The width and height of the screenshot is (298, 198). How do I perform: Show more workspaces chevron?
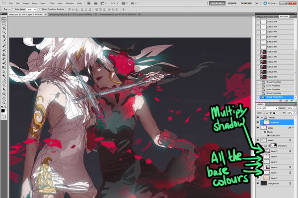pyautogui.click(x=257, y=3)
